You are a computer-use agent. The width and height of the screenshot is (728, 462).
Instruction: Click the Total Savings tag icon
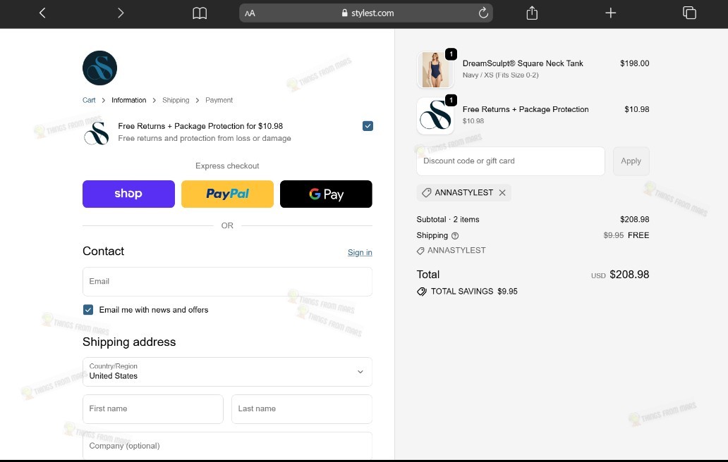pyautogui.click(x=422, y=292)
